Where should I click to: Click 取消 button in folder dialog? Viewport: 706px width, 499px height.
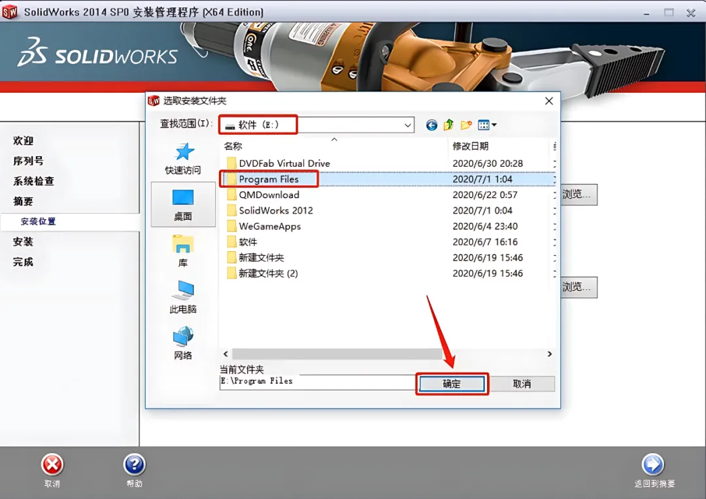click(x=522, y=384)
